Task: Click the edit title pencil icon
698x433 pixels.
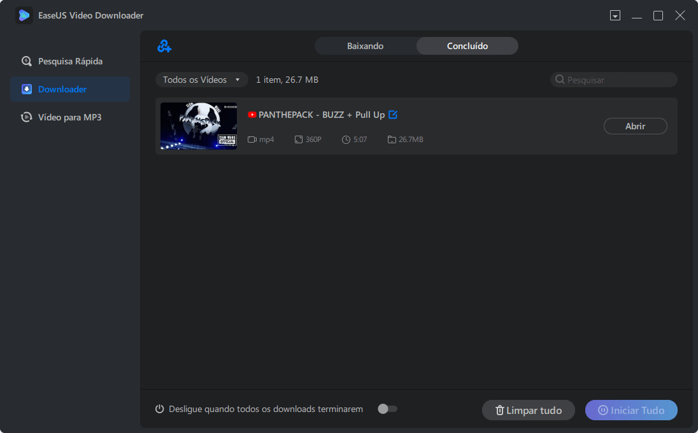Action: 393,115
